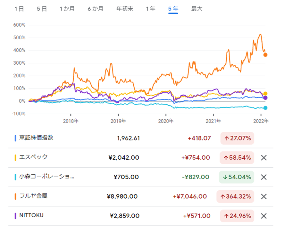The width and height of the screenshot is (284, 231).
Task: Show maximum 最大 time range
Action: tap(197, 9)
